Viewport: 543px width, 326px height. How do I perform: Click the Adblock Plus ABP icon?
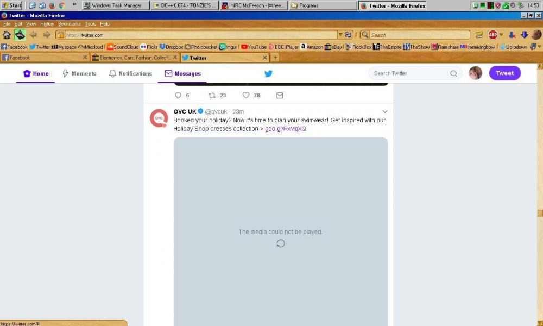[493, 35]
